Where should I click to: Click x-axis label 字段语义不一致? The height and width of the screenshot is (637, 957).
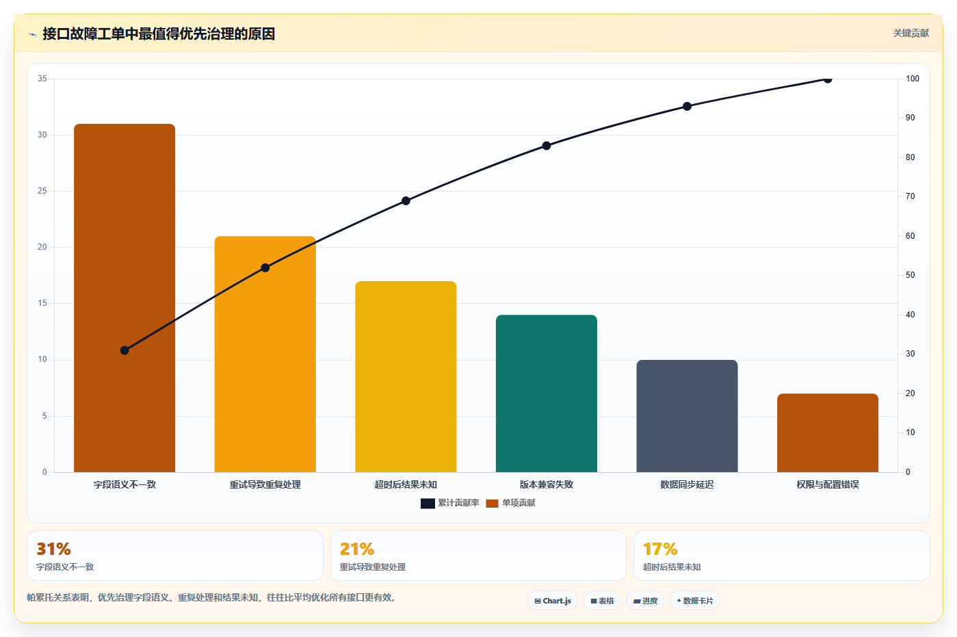124,484
